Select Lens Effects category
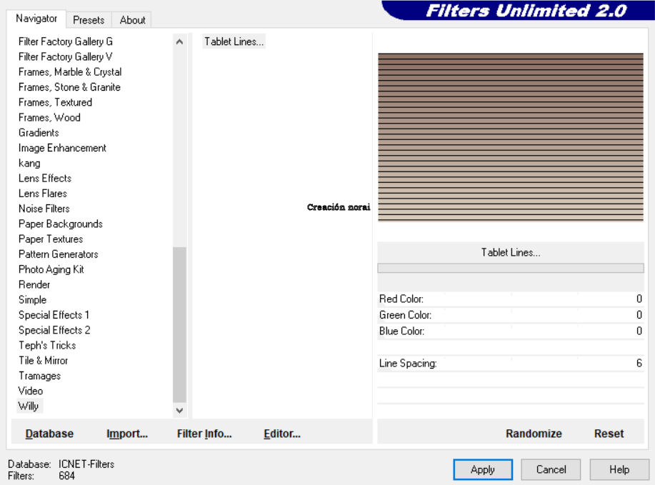Image resolution: width=655 pixels, height=485 pixels. coord(45,178)
